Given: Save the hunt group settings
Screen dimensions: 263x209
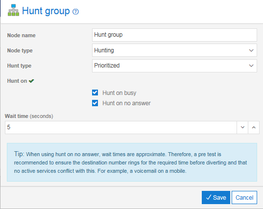Looking at the screenshot, I should point(216,197).
